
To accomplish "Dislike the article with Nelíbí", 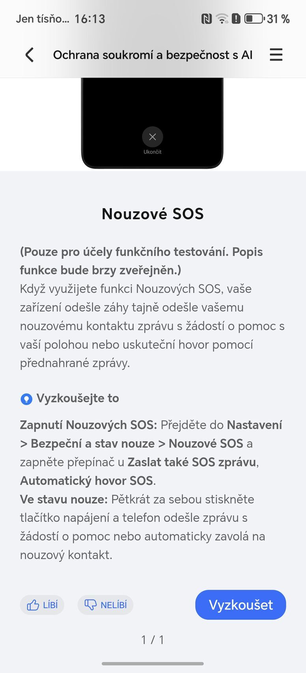I will (105, 605).
